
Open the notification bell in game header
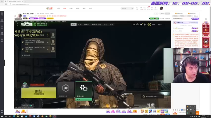click(141, 24)
